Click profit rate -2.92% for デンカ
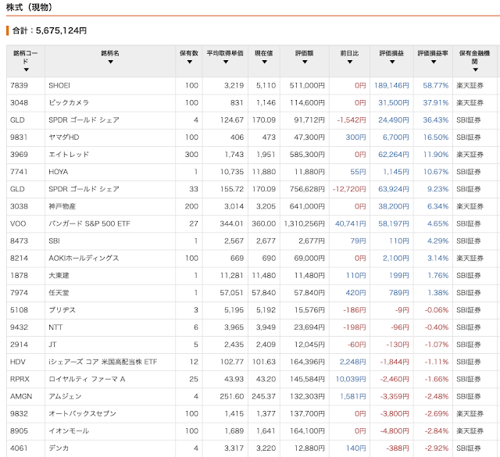The height and width of the screenshot is (457, 500). [x=437, y=448]
